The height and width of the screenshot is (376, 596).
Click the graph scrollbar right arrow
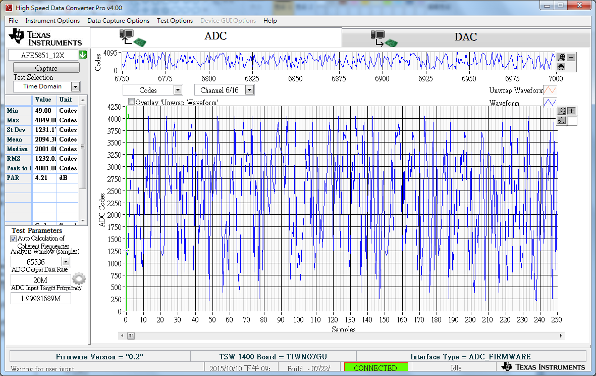pos(561,336)
